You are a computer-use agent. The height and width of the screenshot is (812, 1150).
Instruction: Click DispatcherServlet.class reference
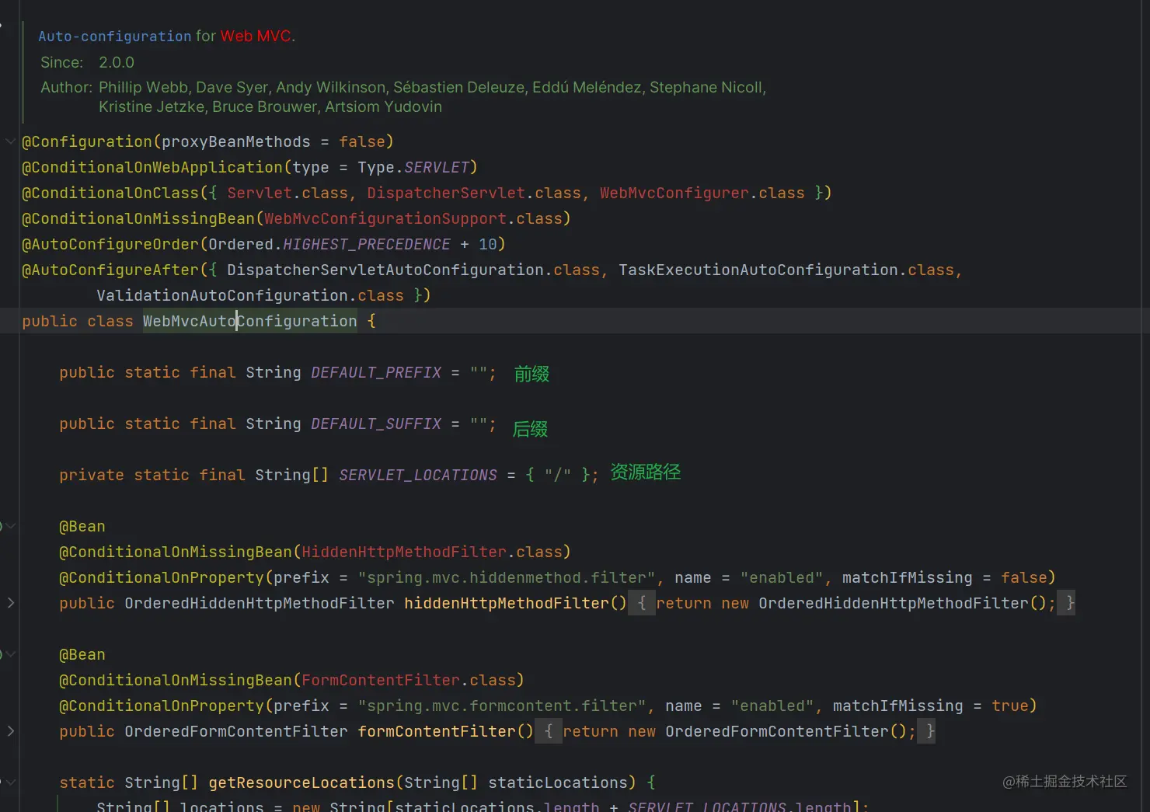point(474,193)
